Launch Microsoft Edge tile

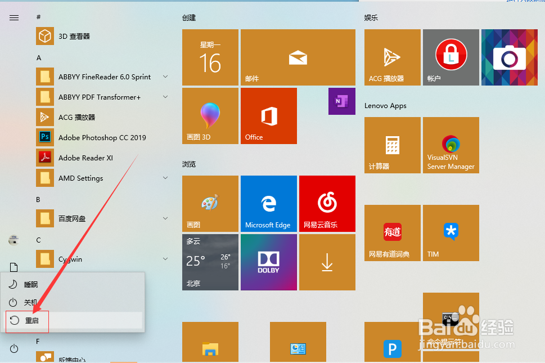pyautogui.click(x=269, y=203)
